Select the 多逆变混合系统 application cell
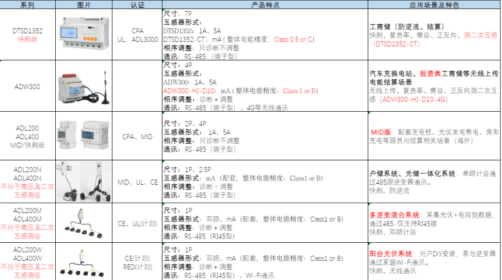The height and width of the screenshot is (280, 502). pyautogui.click(x=433, y=223)
